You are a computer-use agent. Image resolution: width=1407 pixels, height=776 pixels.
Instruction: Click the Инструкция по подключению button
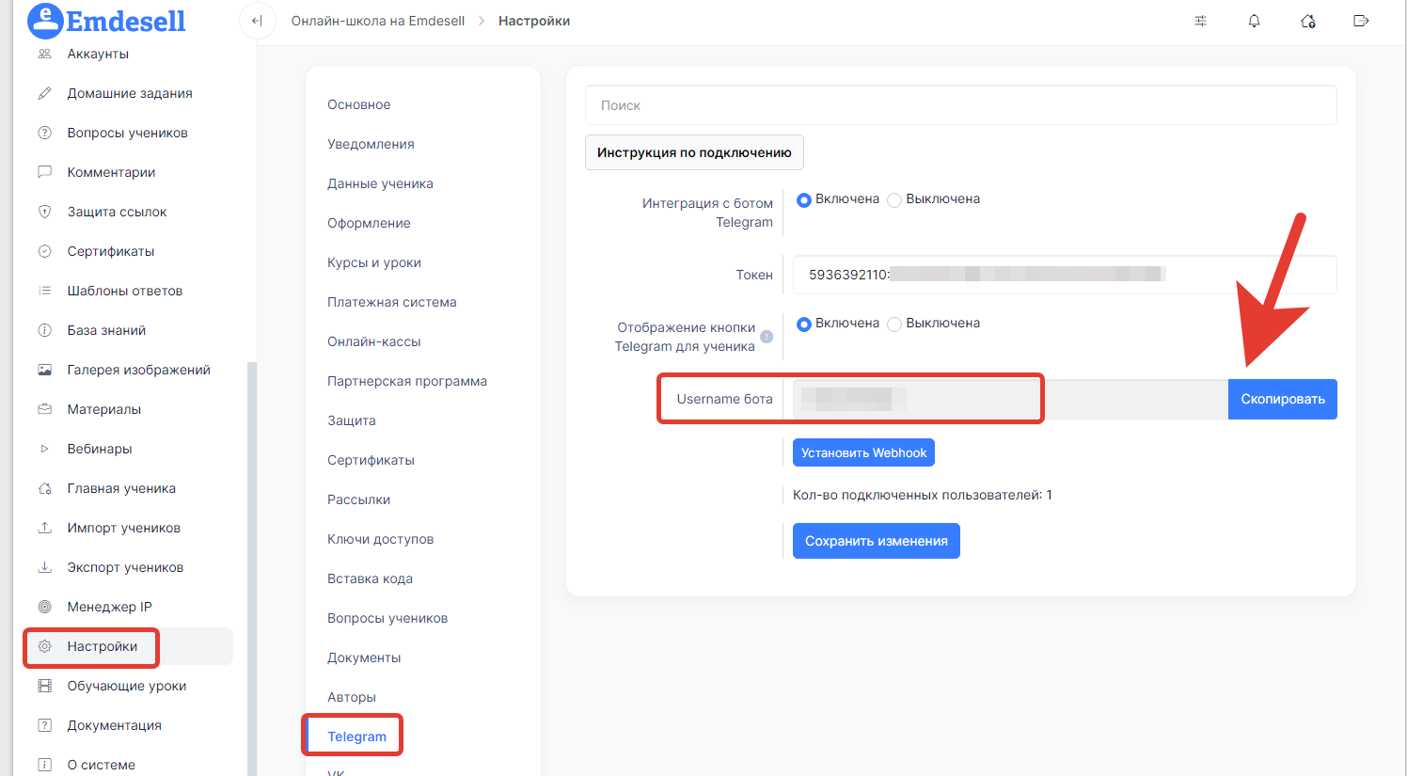694,152
